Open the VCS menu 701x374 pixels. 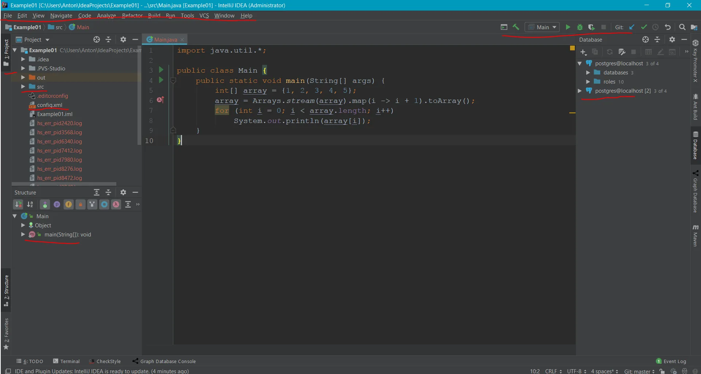pyautogui.click(x=204, y=15)
